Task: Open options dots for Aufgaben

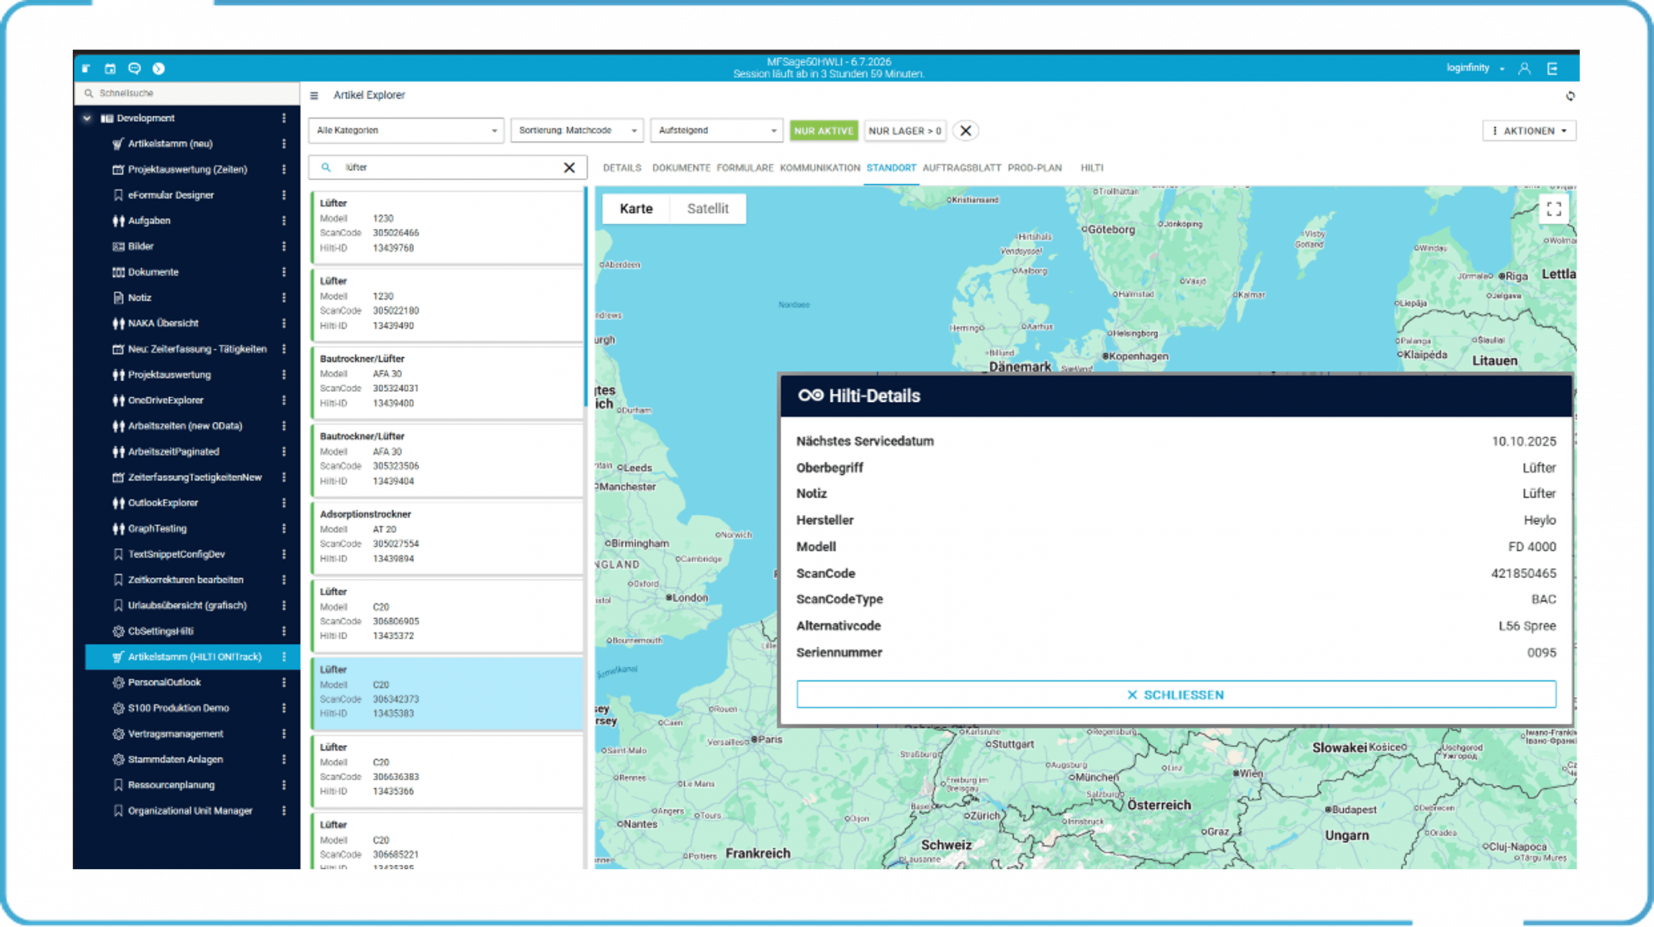Action: tap(284, 221)
